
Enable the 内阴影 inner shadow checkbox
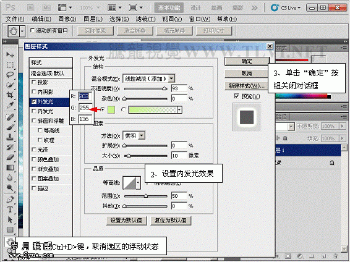(34, 91)
